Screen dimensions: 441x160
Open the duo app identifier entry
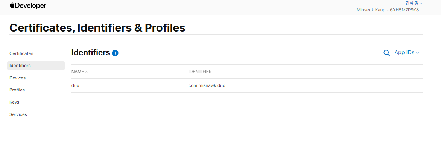click(75, 85)
